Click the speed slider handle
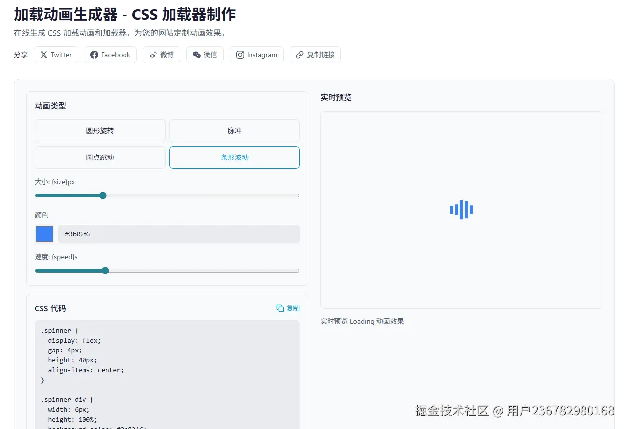Screen dimensions: 626x429 click(x=105, y=271)
